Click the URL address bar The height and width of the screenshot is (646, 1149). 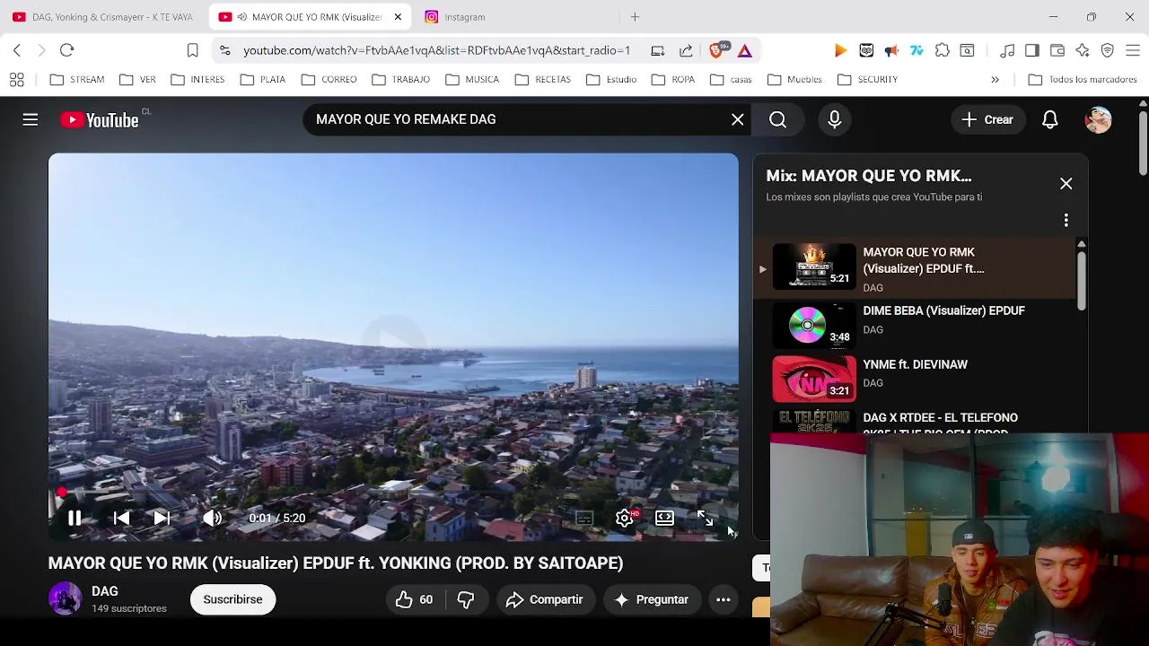(437, 50)
